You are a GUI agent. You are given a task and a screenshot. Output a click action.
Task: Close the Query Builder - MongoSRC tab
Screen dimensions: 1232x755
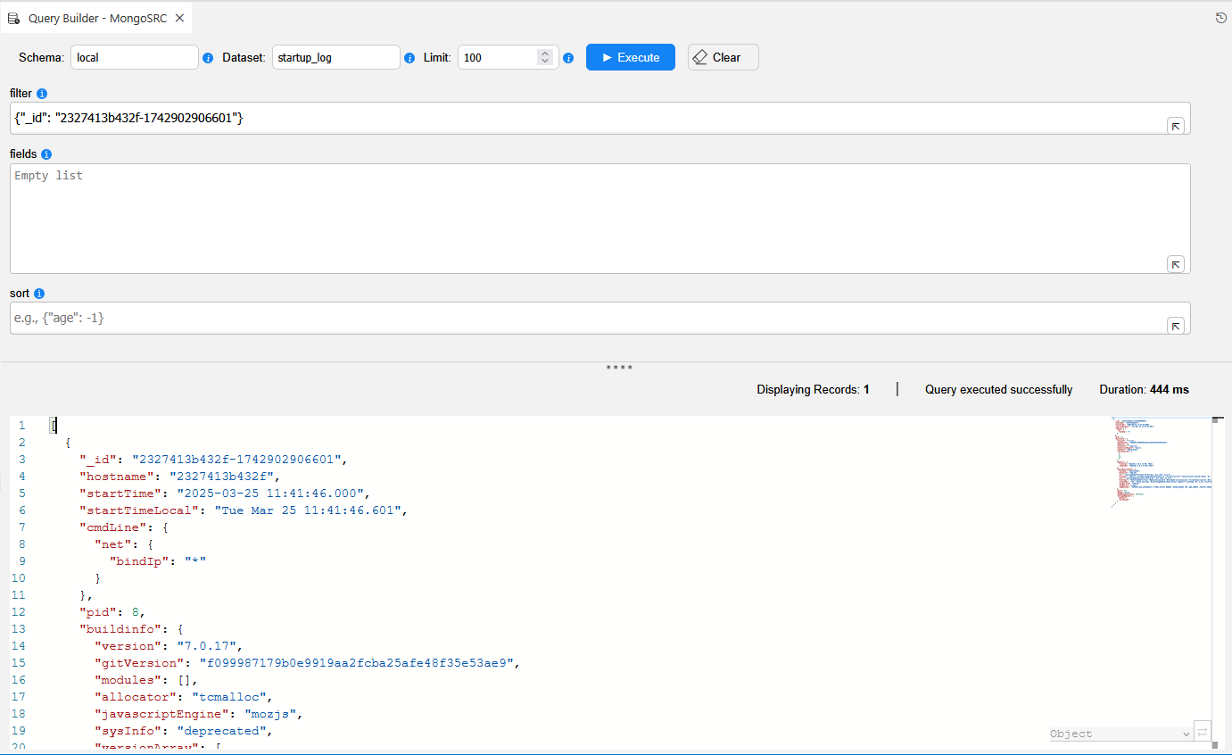(179, 18)
